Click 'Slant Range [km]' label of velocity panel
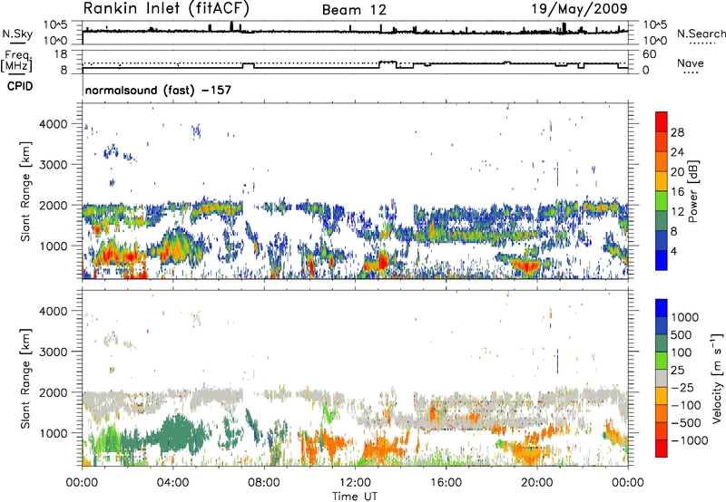The height and width of the screenshot is (502, 726). 25,379
